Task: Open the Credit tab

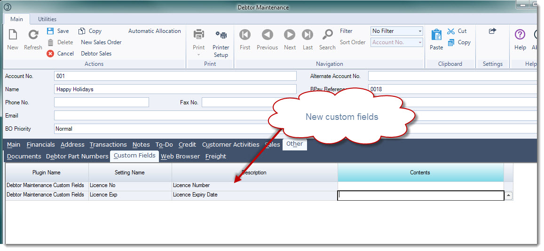Action: (x=187, y=145)
